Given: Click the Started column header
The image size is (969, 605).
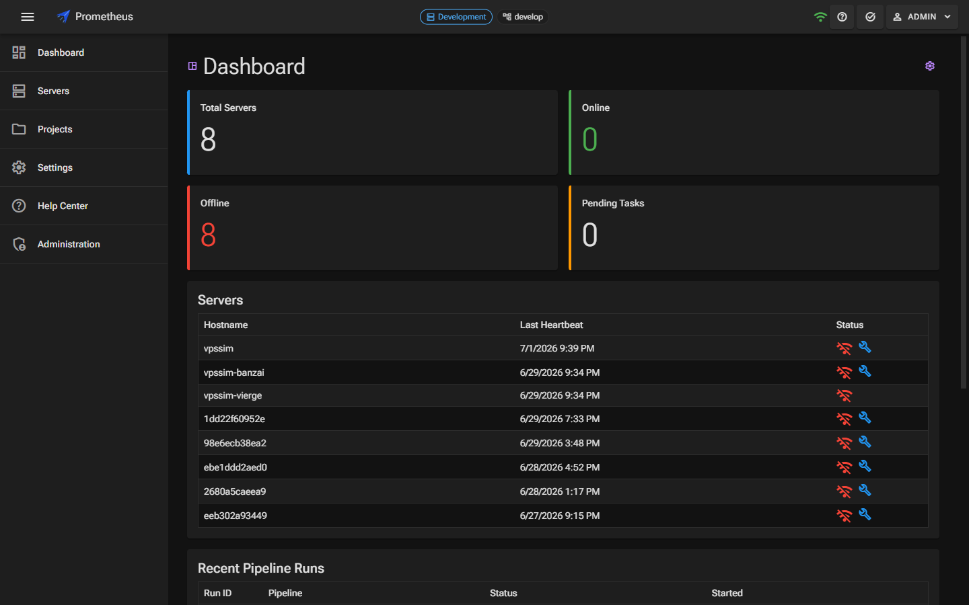Looking at the screenshot, I should 727,593.
